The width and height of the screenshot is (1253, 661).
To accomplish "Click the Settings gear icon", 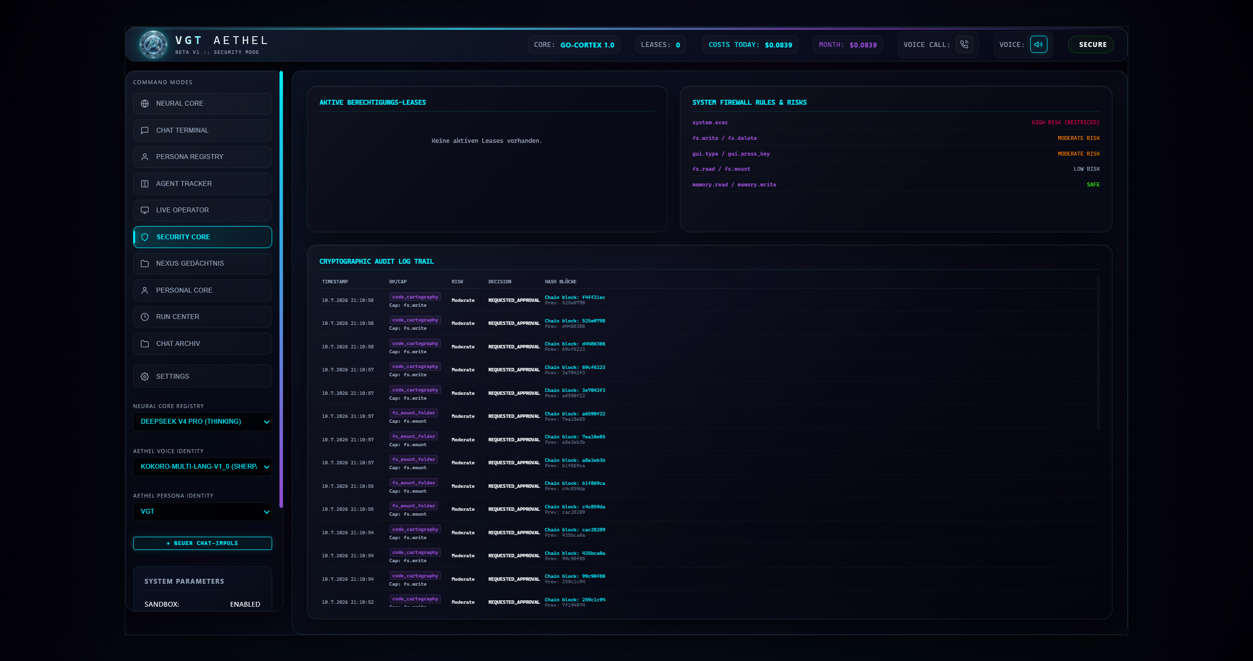I will 145,377.
